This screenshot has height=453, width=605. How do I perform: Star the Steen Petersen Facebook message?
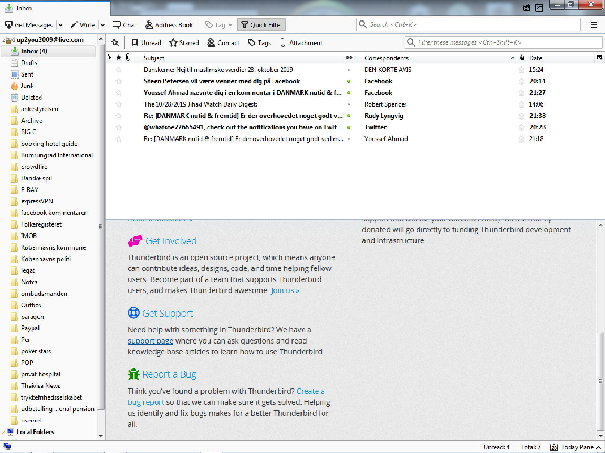click(x=119, y=81)
